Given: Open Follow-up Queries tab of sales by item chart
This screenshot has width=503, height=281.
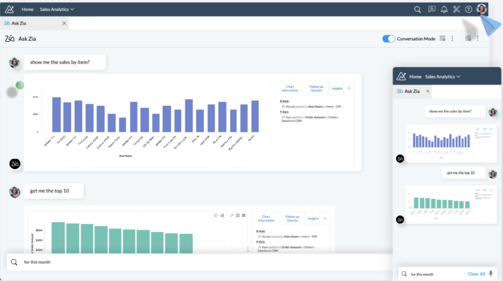Looking at the screenshot, I should click(x=316, y=88).
